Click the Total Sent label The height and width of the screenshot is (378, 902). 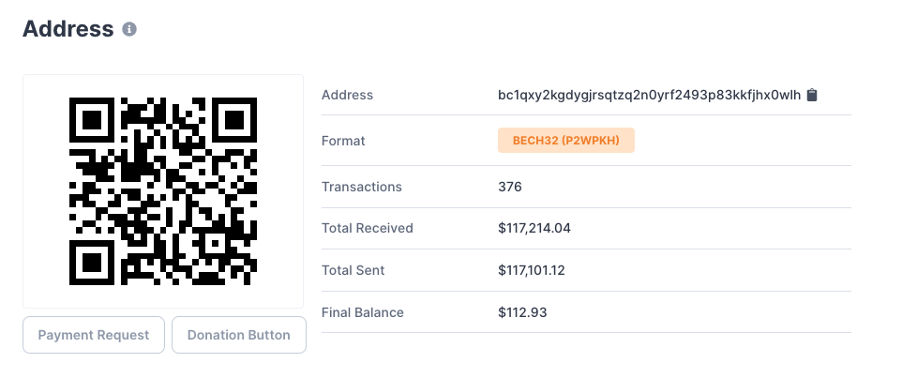353,270
